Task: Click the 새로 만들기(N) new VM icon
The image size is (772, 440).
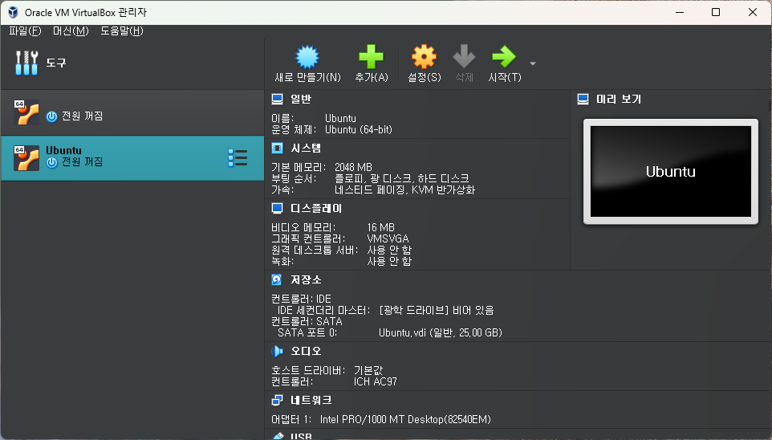Action: pos(307,57)
